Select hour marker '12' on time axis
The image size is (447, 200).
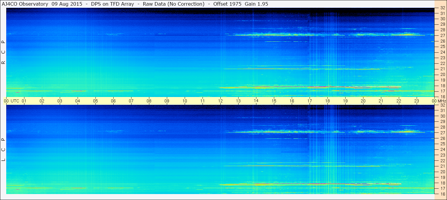click(x=220, y=101)
